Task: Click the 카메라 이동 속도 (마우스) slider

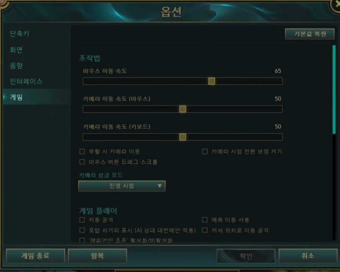Action: (x=183, y=109)
